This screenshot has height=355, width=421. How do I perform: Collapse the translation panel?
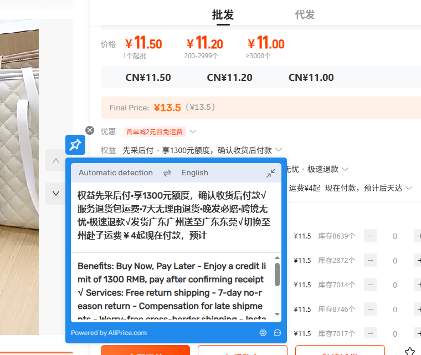(x=270, y=173)
